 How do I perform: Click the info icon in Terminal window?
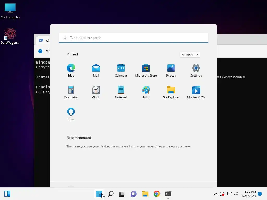40,51
